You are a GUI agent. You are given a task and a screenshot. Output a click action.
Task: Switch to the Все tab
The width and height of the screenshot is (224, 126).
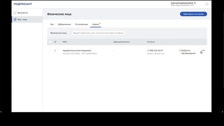click(x=52, y=24)
